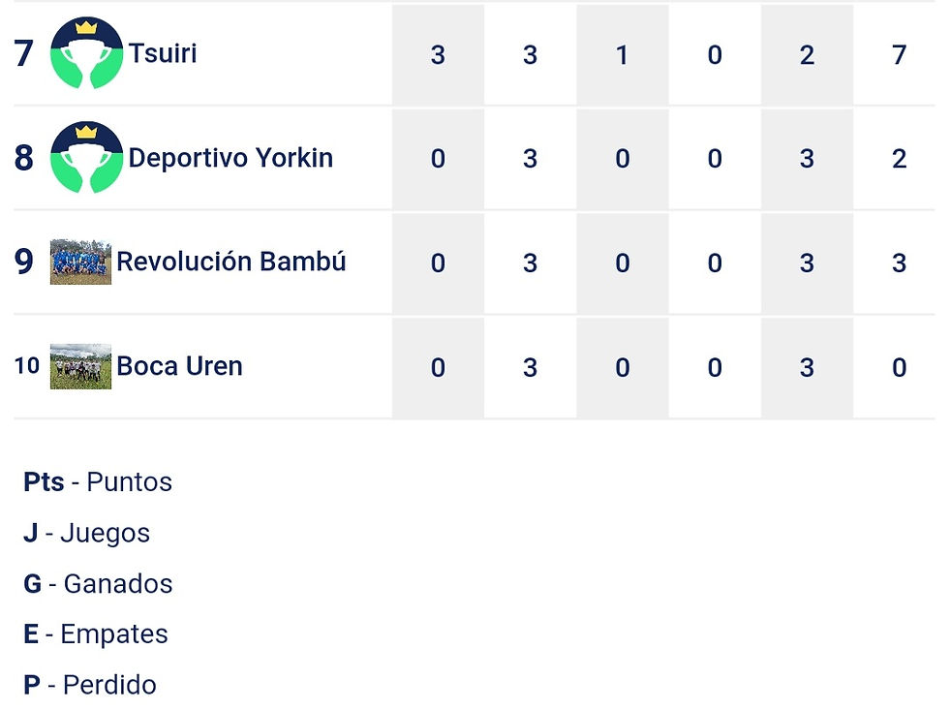Click the P - Perdido legend entry
Viewport: 949px width, 711px height.
(x=90, y=685)
